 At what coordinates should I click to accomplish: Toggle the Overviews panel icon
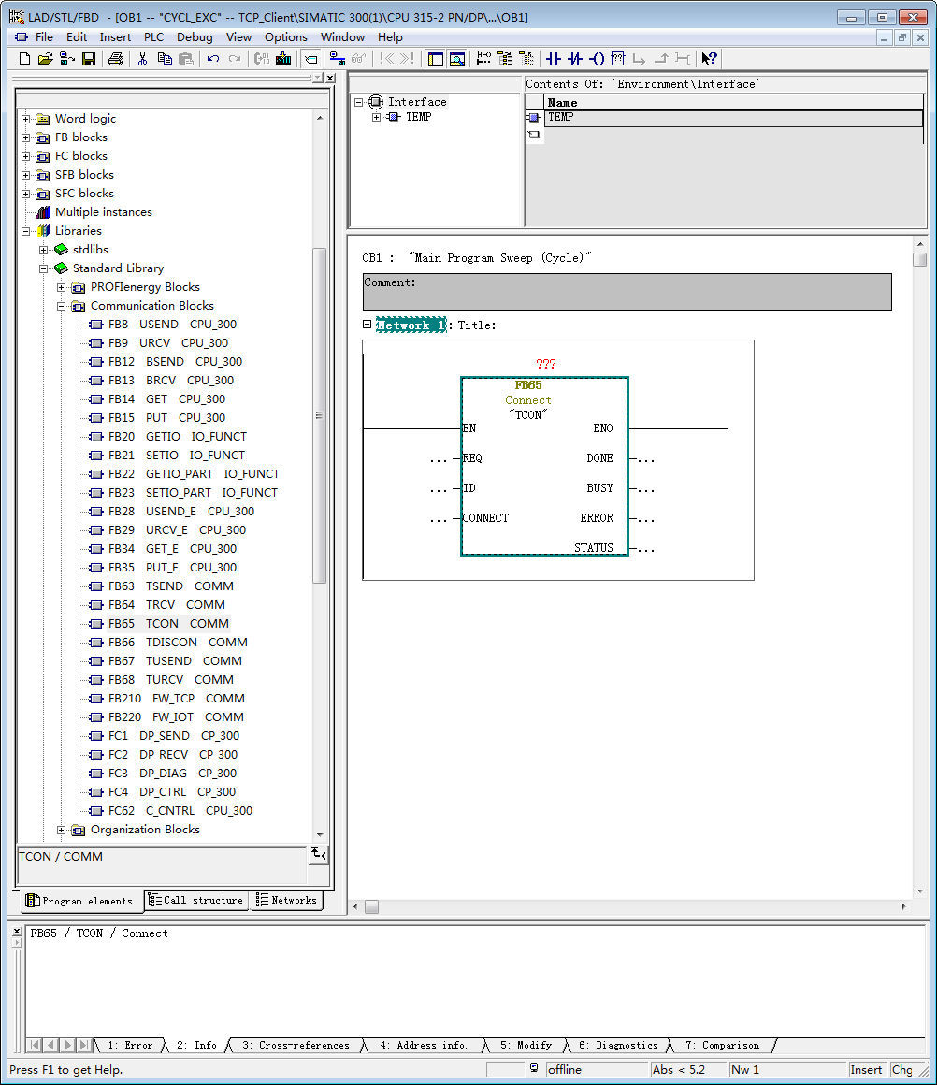(x=435, y=59)
